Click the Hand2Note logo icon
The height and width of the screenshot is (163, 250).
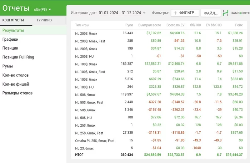click(x=226, y=13)
